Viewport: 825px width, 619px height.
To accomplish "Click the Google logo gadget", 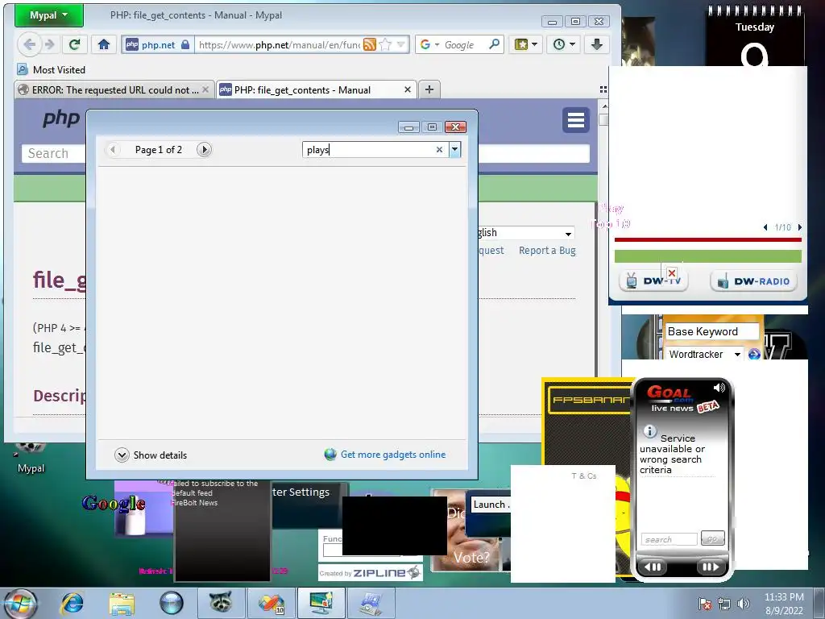I will [x=114, y=504].
